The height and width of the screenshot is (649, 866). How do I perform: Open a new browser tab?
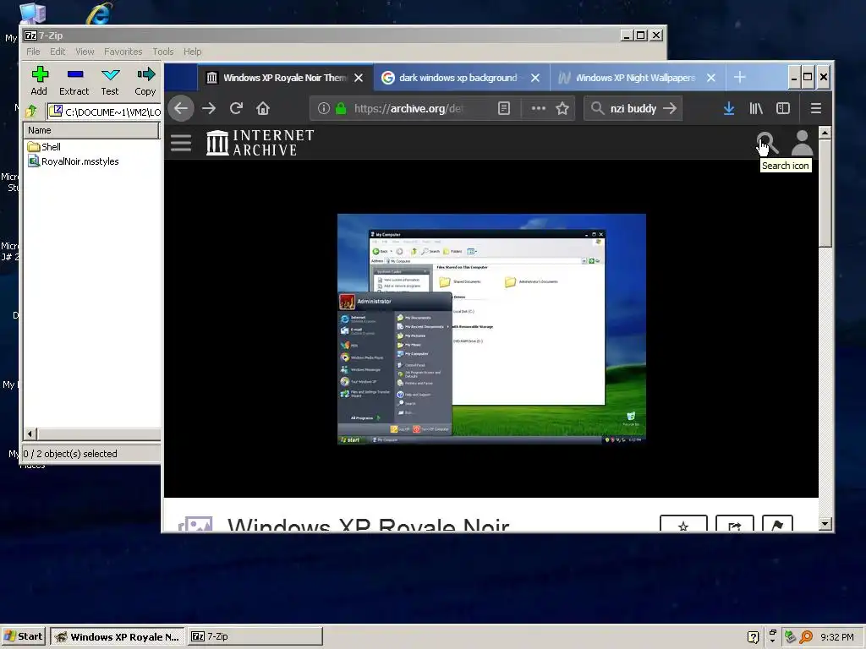tap(739, 77)
